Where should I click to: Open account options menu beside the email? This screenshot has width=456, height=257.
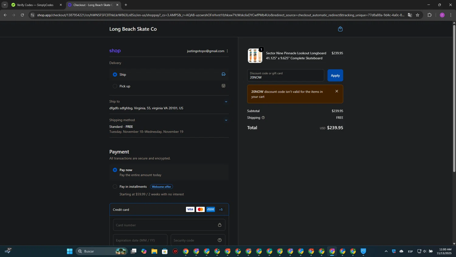[227, 51]
